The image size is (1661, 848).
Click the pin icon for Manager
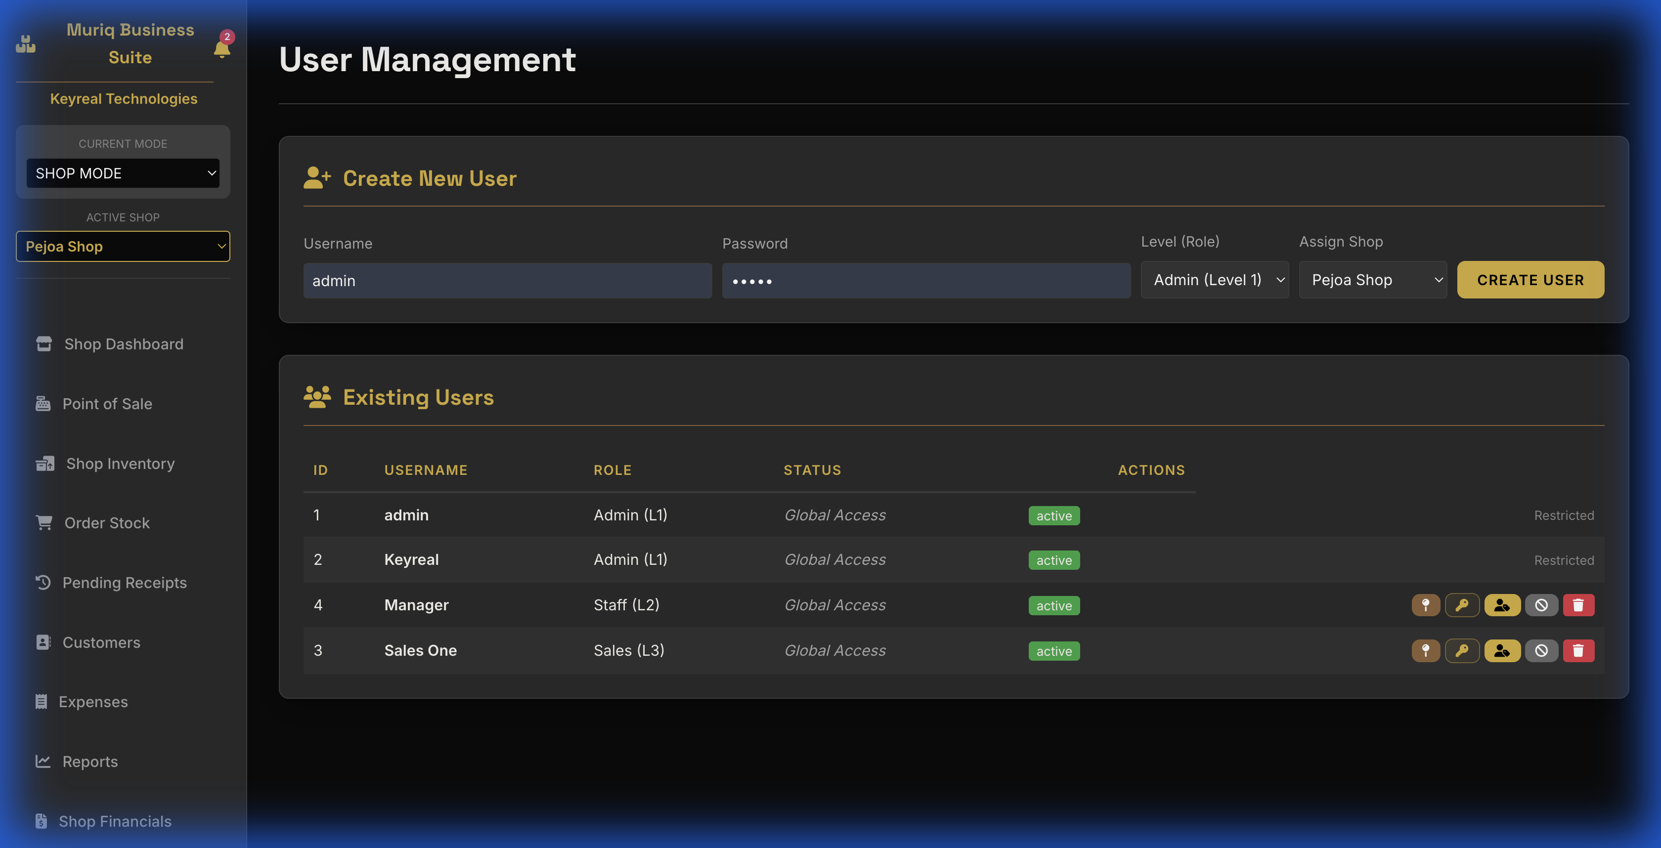(x=1426, y=605)
